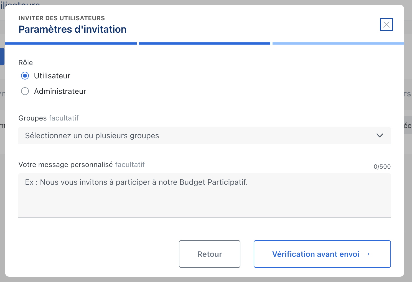Click the third light blue progress step bar
The height and width of the screenshot is (282, 412).
coord(338,43)
